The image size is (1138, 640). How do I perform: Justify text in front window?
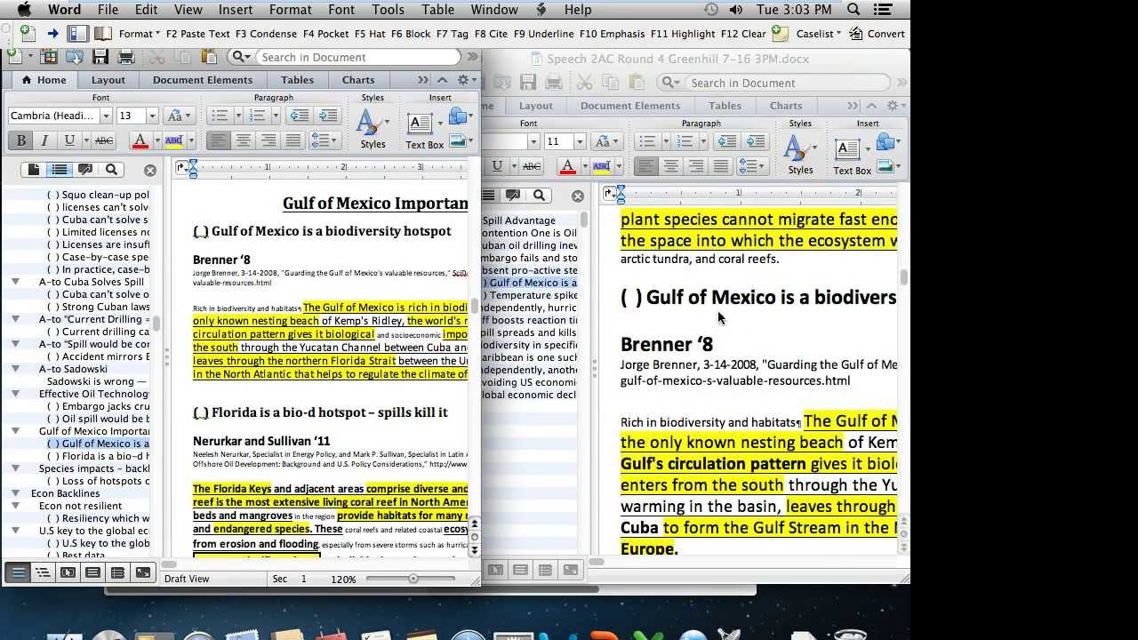[x=293, y=140]
